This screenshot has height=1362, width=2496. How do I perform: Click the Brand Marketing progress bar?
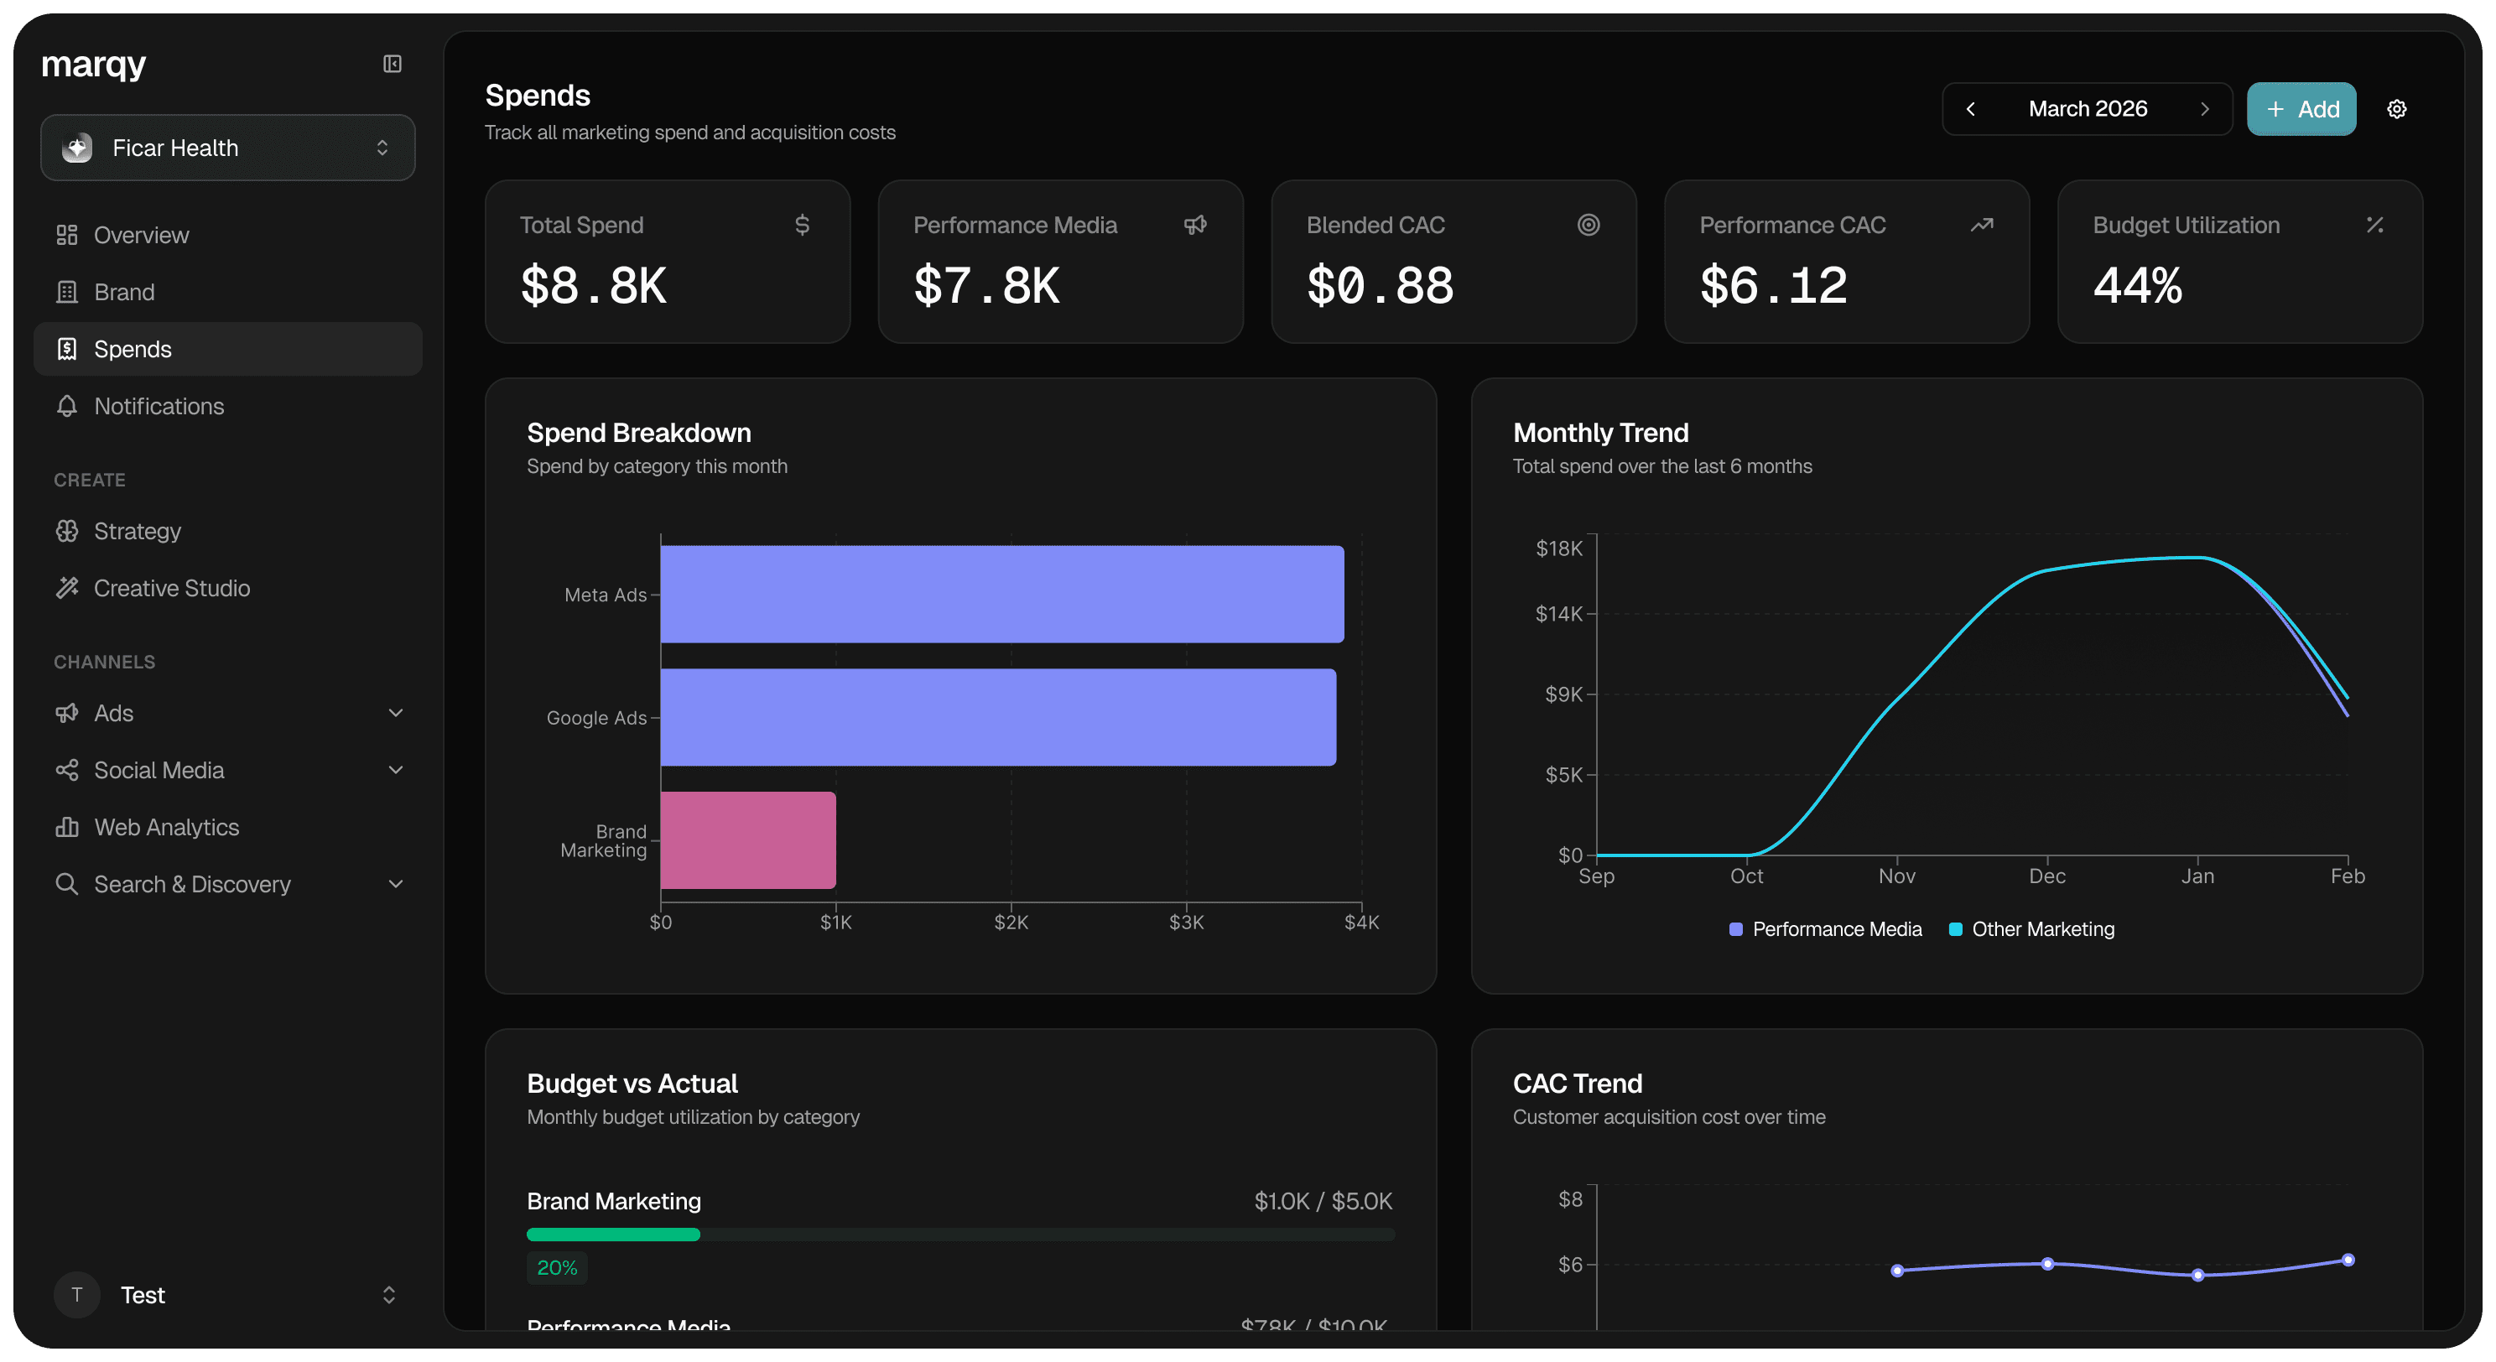coord(959,1235)
